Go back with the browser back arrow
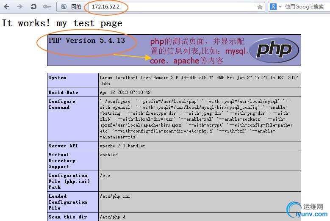The height and width of the screenshot is (221, 330). point(6,7)
